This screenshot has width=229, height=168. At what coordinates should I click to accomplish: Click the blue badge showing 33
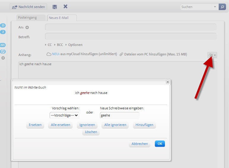tap(3, 25)
